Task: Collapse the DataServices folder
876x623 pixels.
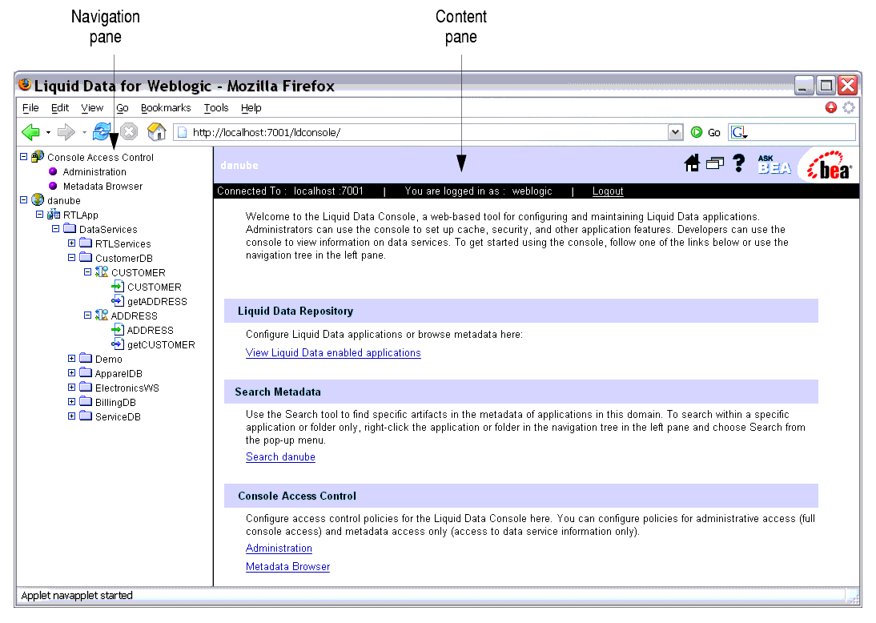Action: 55,228
